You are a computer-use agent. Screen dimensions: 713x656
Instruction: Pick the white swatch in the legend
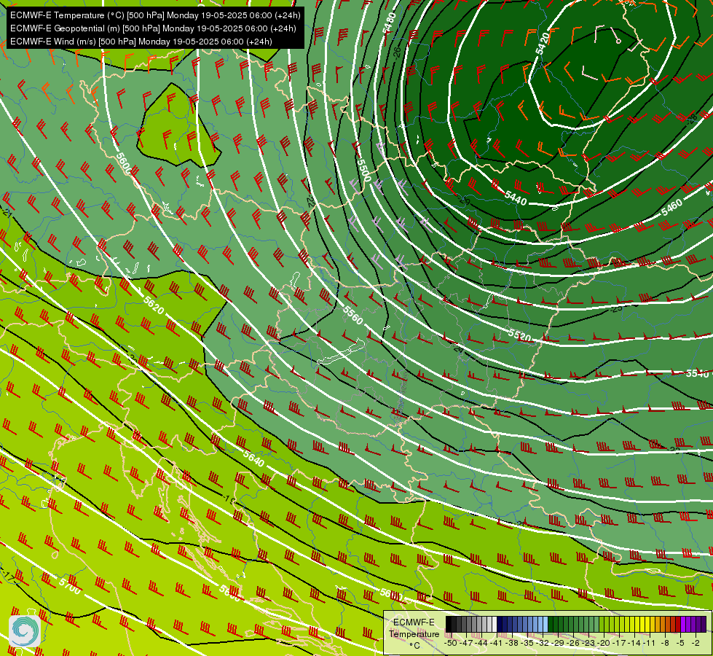pos(495,624)
